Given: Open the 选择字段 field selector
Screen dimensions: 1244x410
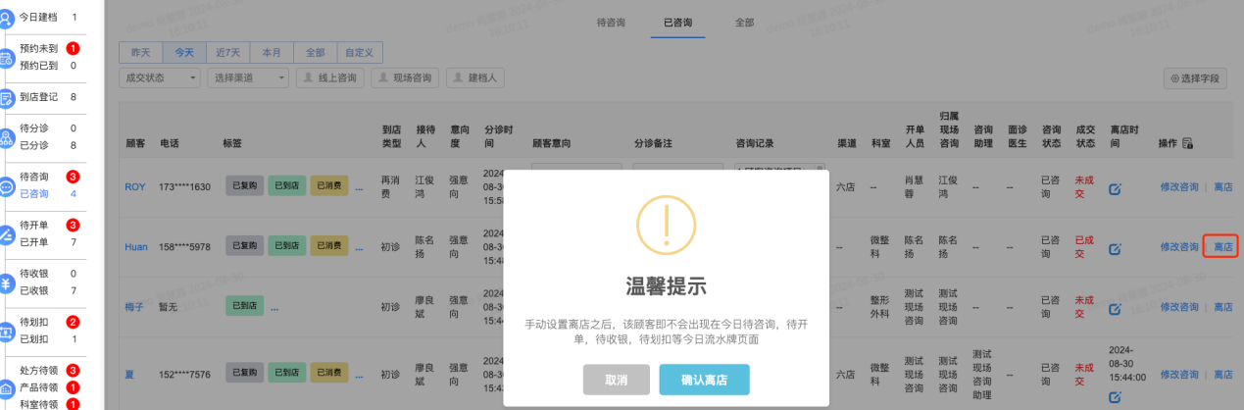Looking at the screenshot, I should [1194, 78].
